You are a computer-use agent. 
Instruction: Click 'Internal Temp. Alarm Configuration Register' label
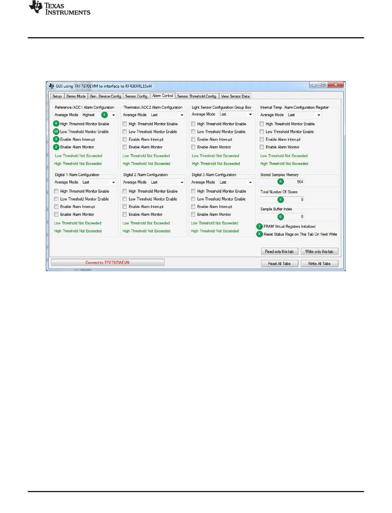tap(295, 107)
